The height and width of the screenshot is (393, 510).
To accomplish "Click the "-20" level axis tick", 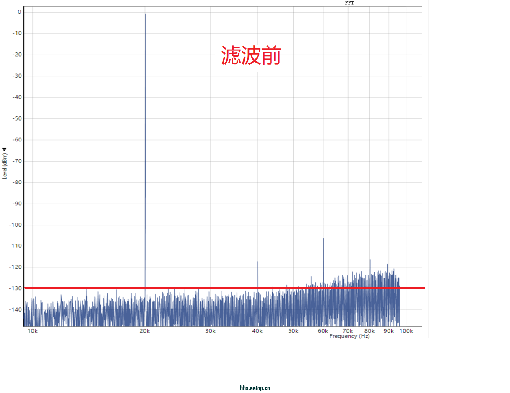I will click(17, 55).
